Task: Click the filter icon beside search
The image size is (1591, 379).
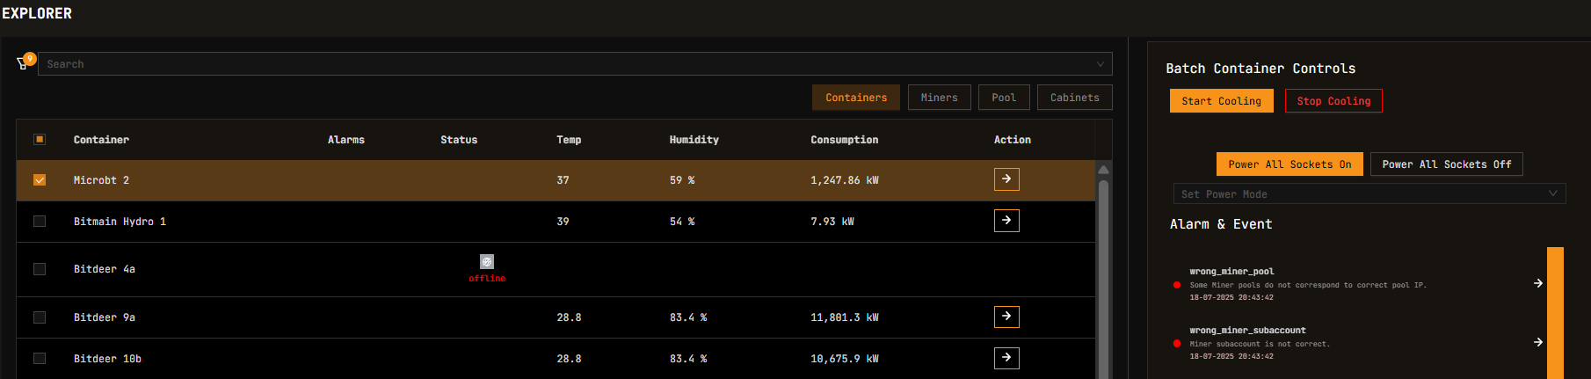Action: click(x=23, y=63)
